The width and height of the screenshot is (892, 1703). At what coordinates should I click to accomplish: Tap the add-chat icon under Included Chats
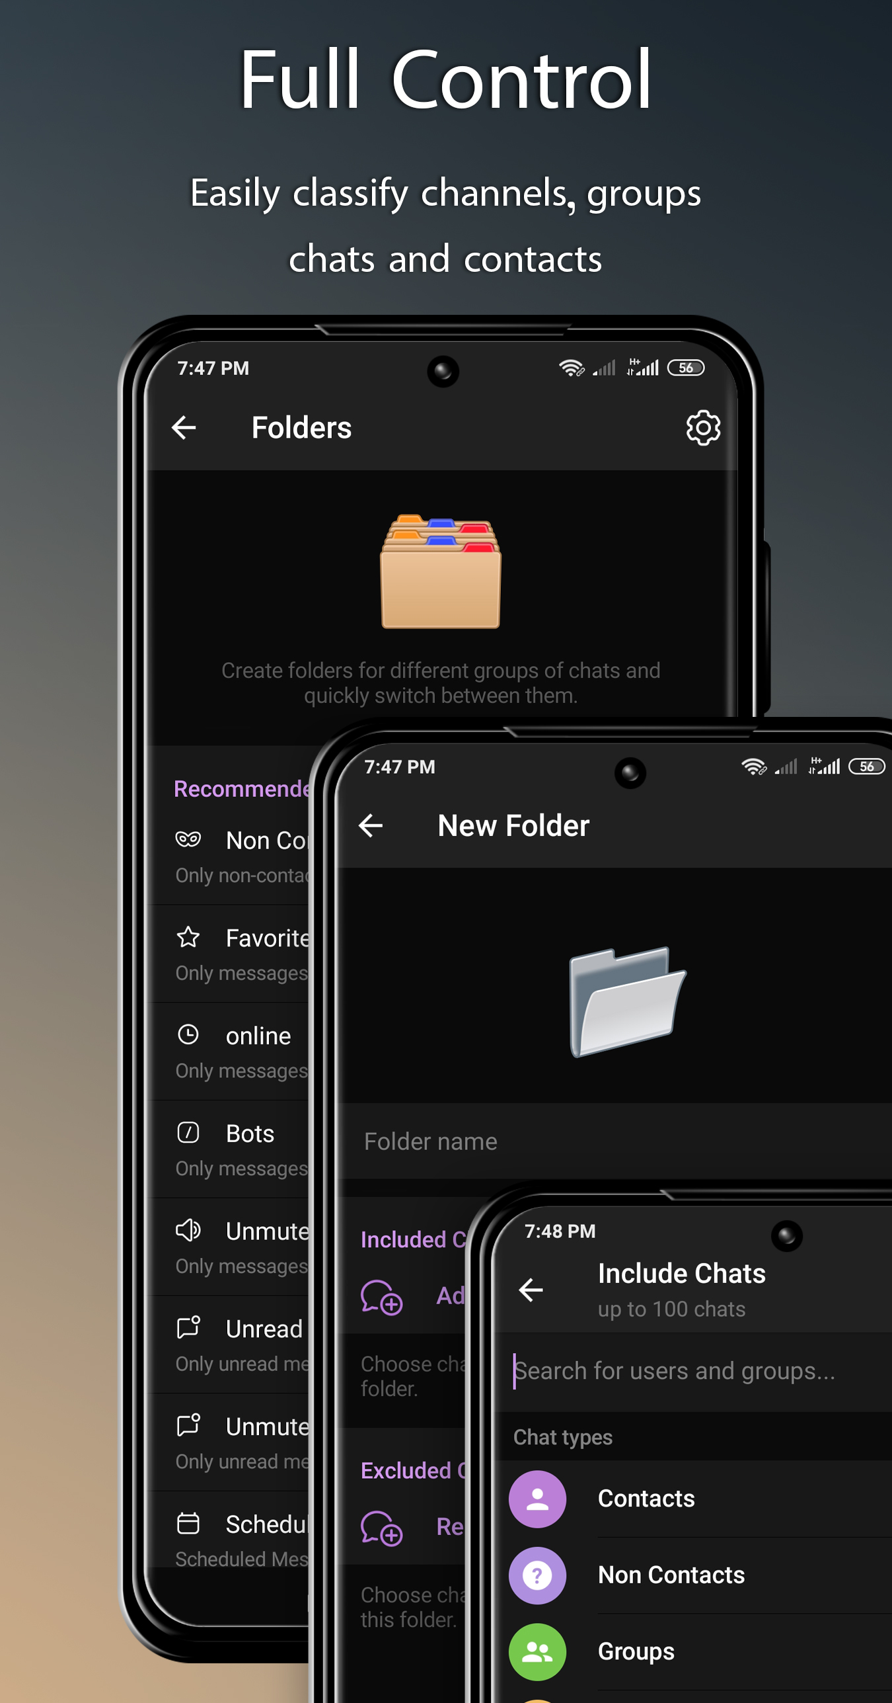[x=381, y=1297]
